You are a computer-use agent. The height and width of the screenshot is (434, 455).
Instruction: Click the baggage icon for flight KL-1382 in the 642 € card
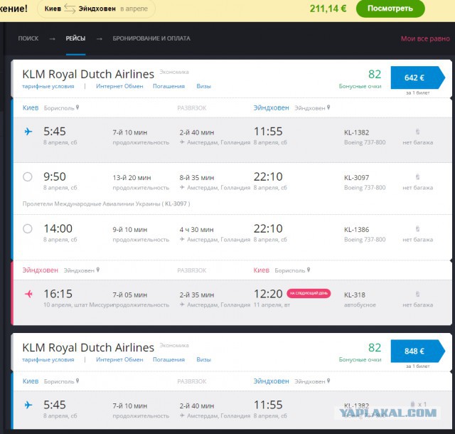coord(417,132)
